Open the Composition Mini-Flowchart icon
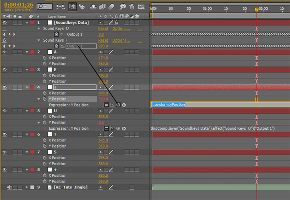This screenshot has height=200, width=290. (x=60, y=7)
